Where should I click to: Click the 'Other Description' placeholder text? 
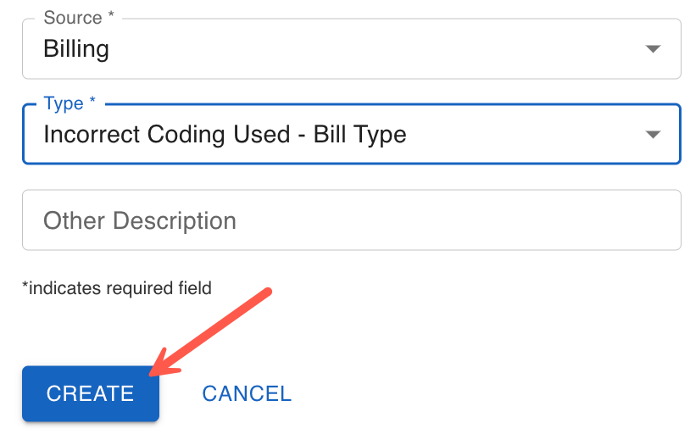[x=140, y=220]
